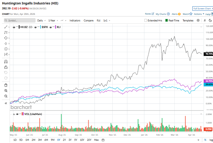213x143 pixels.
Task: Open VOL indicator options ellipsis
Action: point(20,114)
